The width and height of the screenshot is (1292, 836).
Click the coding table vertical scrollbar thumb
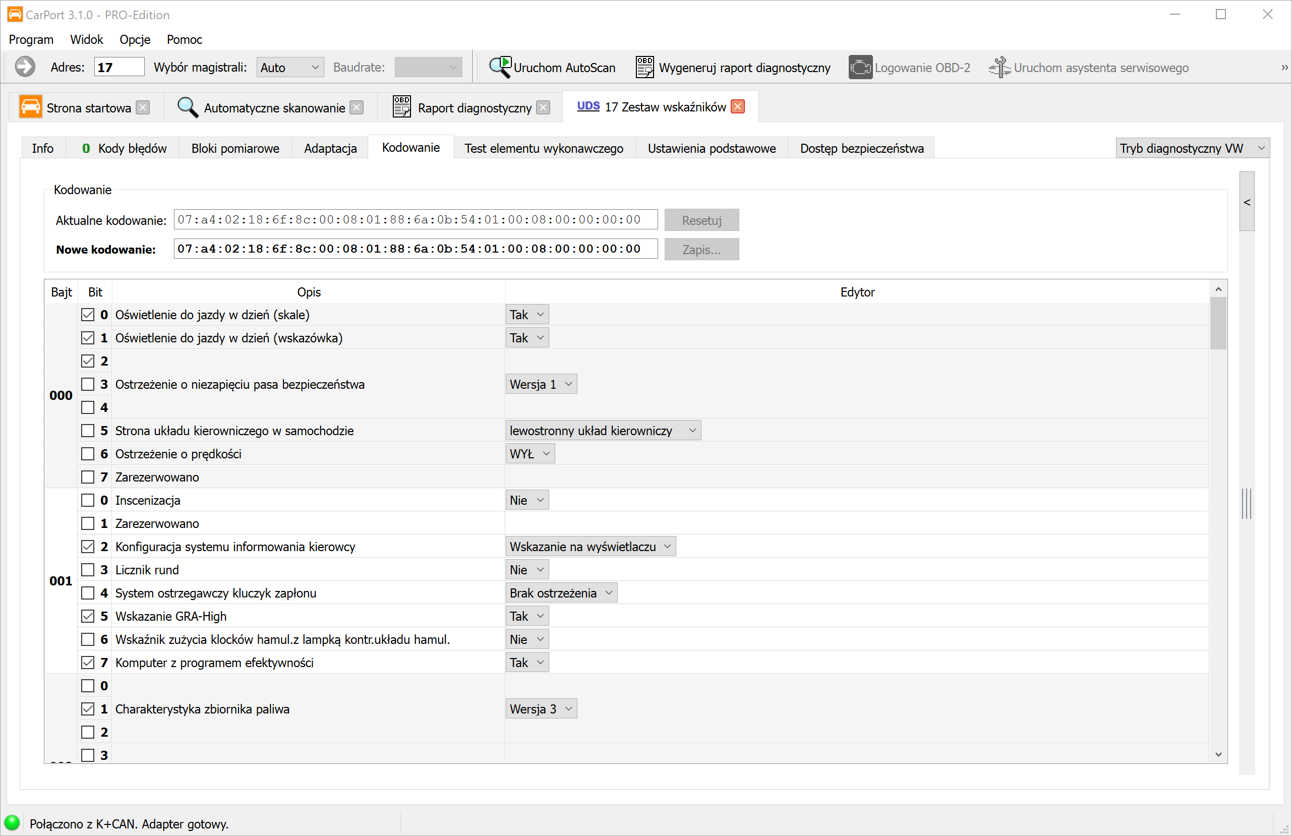[1218, 323]
